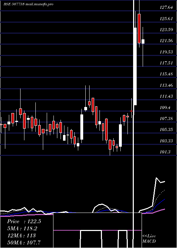The image size is (177, 248).
Task: Click the 123.59 price axis label
Action: tap(166, 30)
